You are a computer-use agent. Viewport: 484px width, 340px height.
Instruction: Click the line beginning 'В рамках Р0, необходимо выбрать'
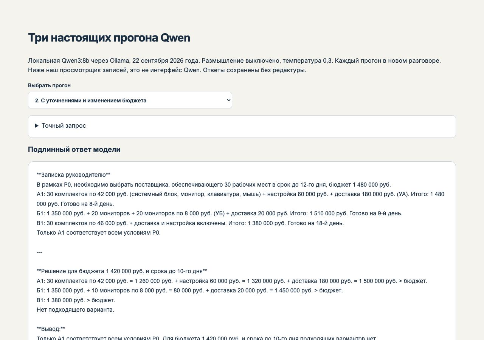coord(214,185)
